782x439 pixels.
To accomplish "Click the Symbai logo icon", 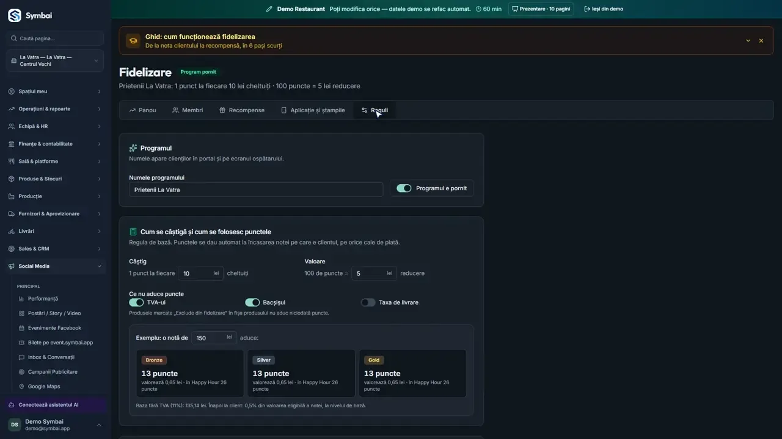I will 14,15.
